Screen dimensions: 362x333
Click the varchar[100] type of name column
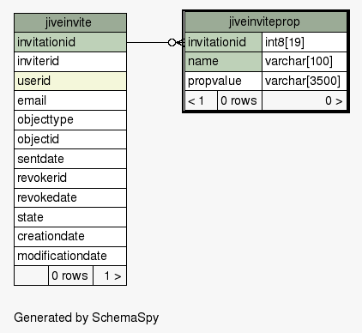(x=305, y=62)
